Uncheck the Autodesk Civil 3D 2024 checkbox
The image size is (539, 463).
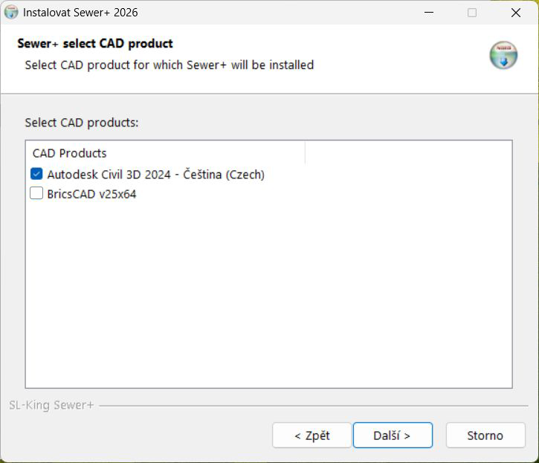(x=36, y=174)
